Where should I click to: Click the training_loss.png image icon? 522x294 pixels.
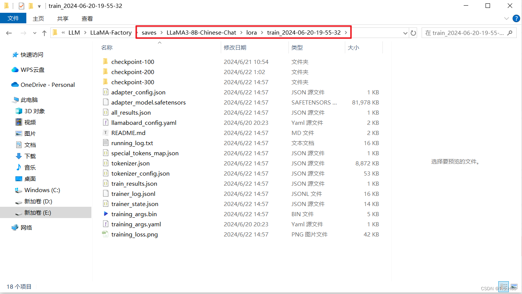tap(105, 234)
